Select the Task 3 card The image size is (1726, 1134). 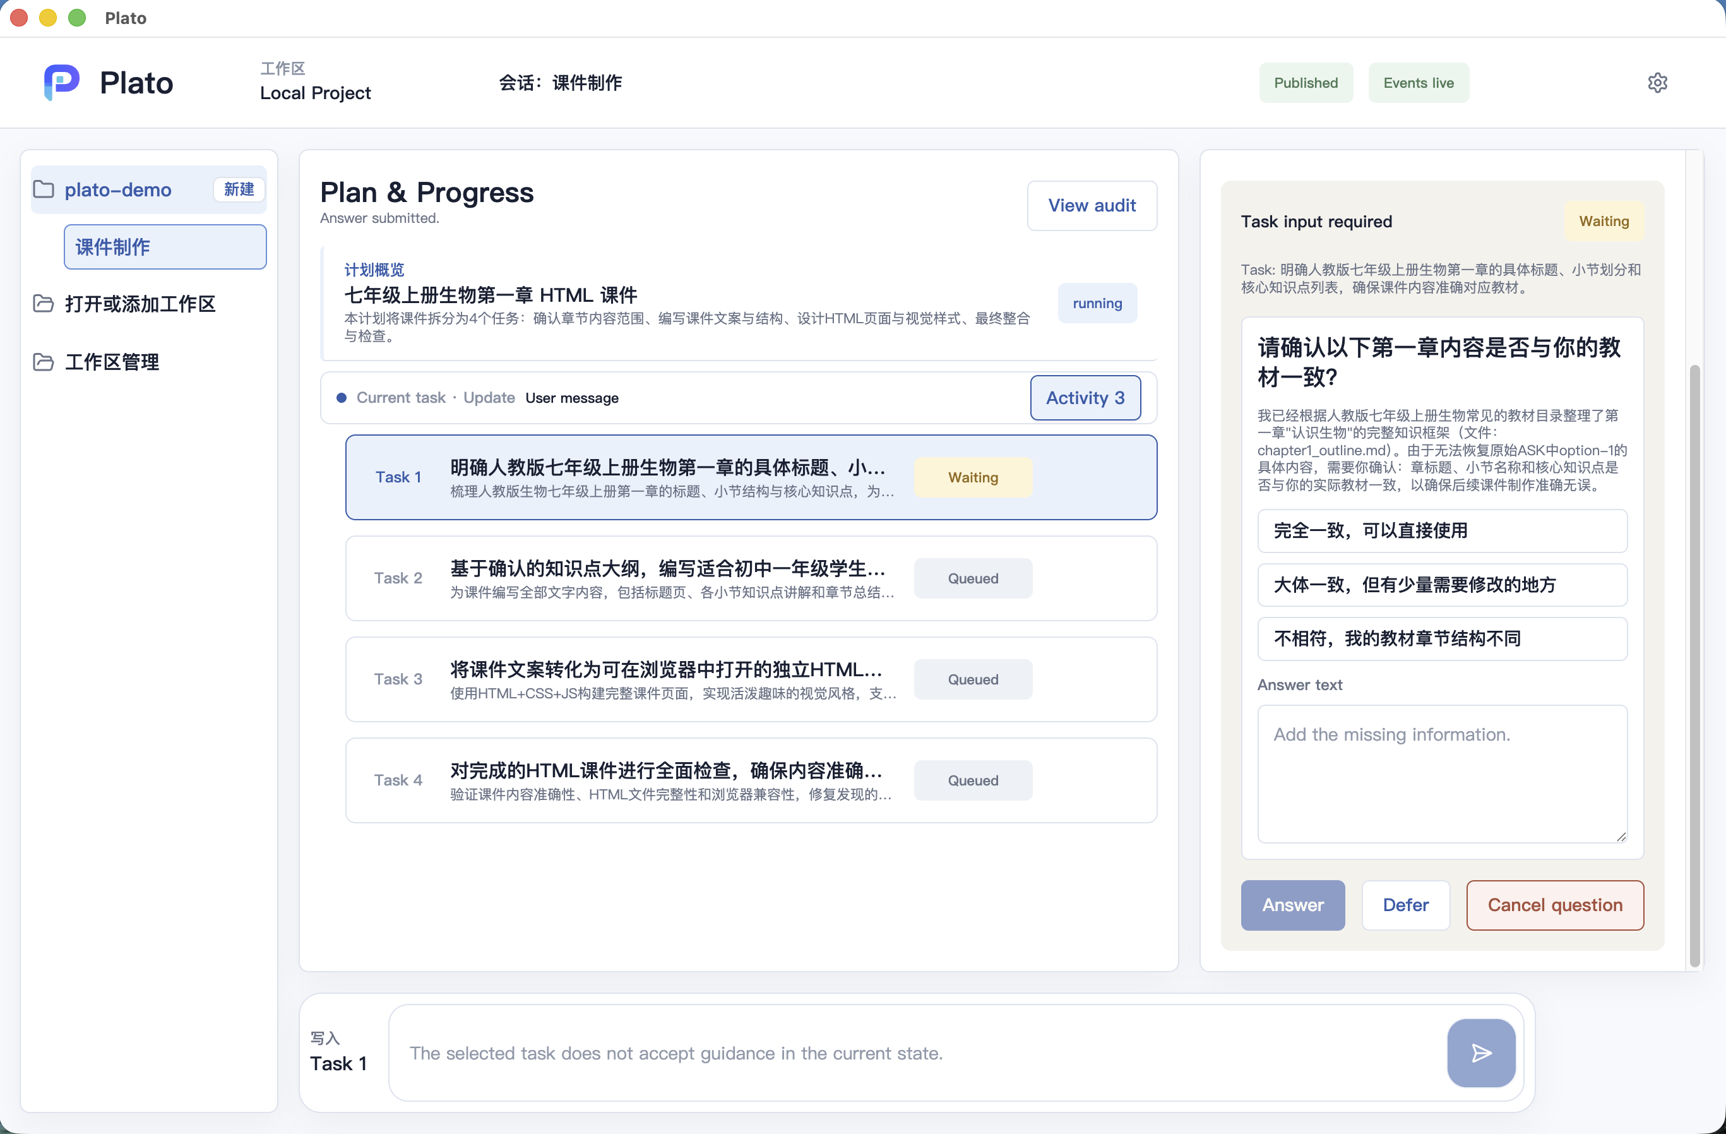(x=751, y=679)
